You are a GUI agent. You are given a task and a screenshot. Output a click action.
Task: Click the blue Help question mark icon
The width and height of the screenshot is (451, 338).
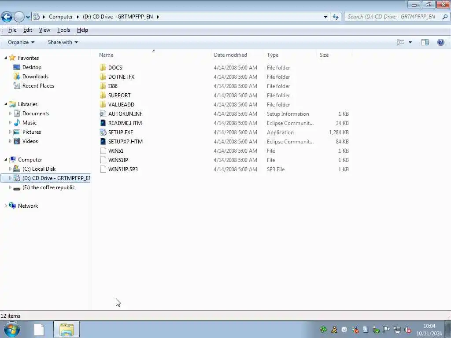(440, 42)
